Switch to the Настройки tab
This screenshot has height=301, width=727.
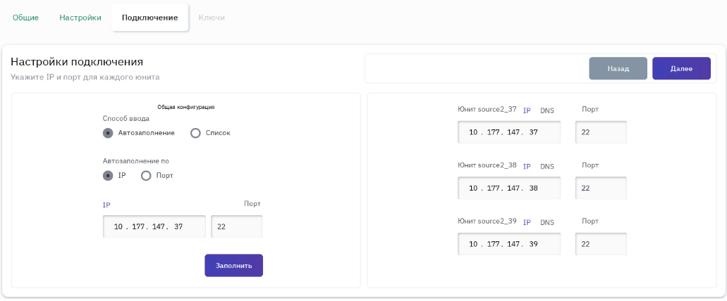[x=80, y=18]
